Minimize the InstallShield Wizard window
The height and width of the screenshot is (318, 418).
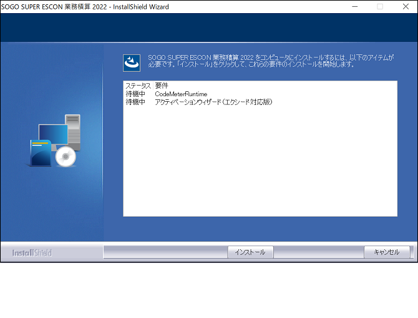(355, 7)
